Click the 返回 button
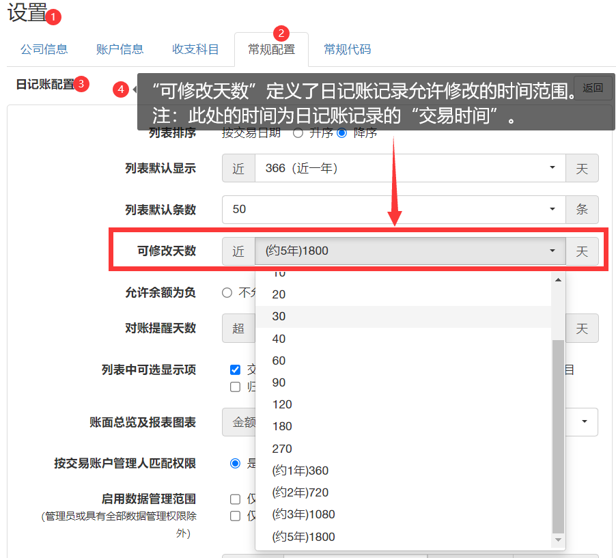The image size is (616, 558). pyautogui.click(x=593, y=88)
